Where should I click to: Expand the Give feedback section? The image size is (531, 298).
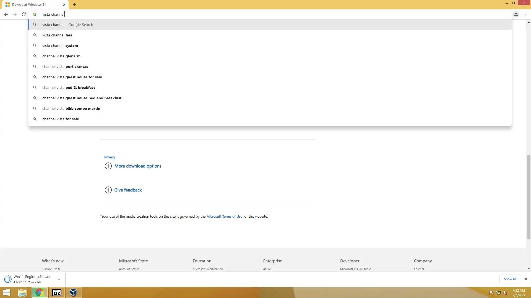pos(128,190)
